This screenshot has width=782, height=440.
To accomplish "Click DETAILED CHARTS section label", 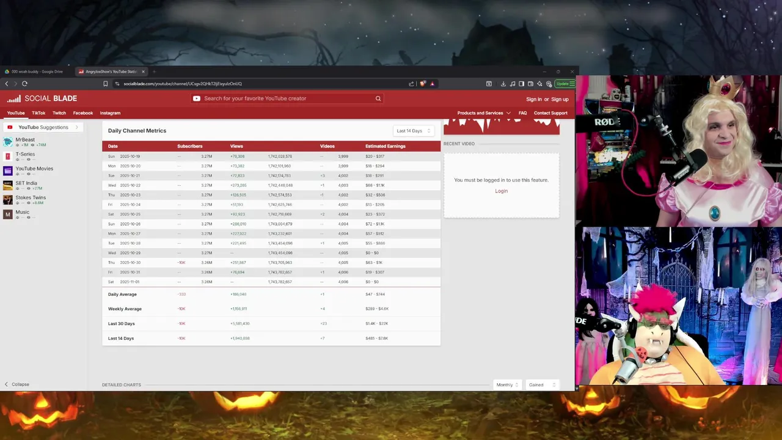I will [122, 385].
